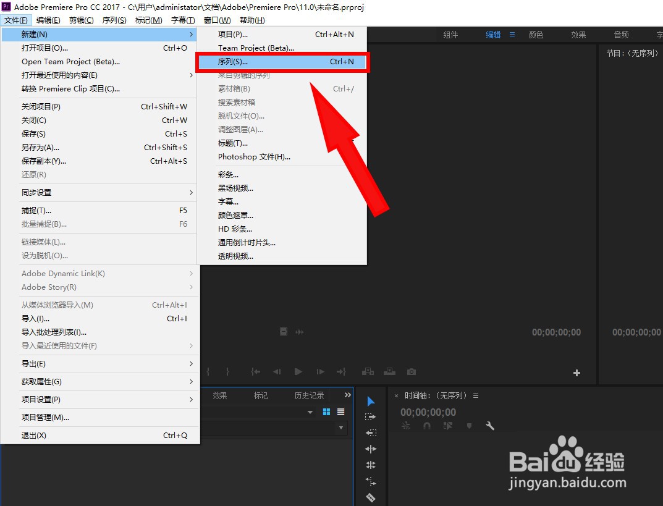This screenshot has width=663, height=506.
Task: Click the Play button in source monitor
Action: 298,371
